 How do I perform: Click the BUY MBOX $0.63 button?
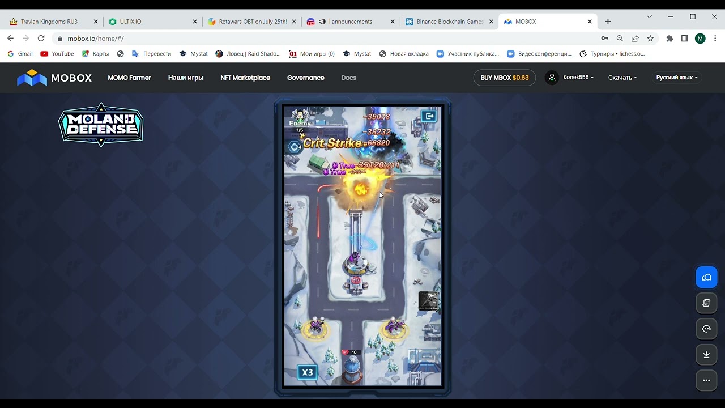504,78
